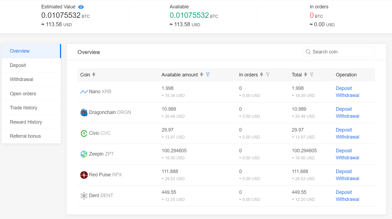This screenshot has height=219, width=392.
Task: Click Withdrawal link for Zeepin ZPT
Action: pyautogui.click(x=347, y=158)
